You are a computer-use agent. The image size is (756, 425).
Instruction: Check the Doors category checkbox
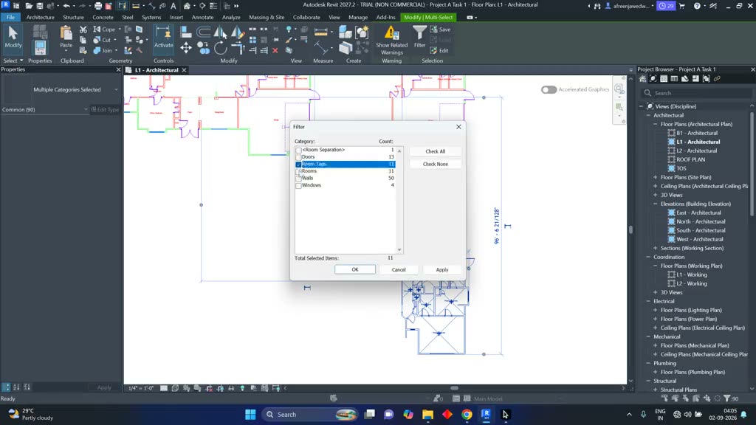click(298, 157)
